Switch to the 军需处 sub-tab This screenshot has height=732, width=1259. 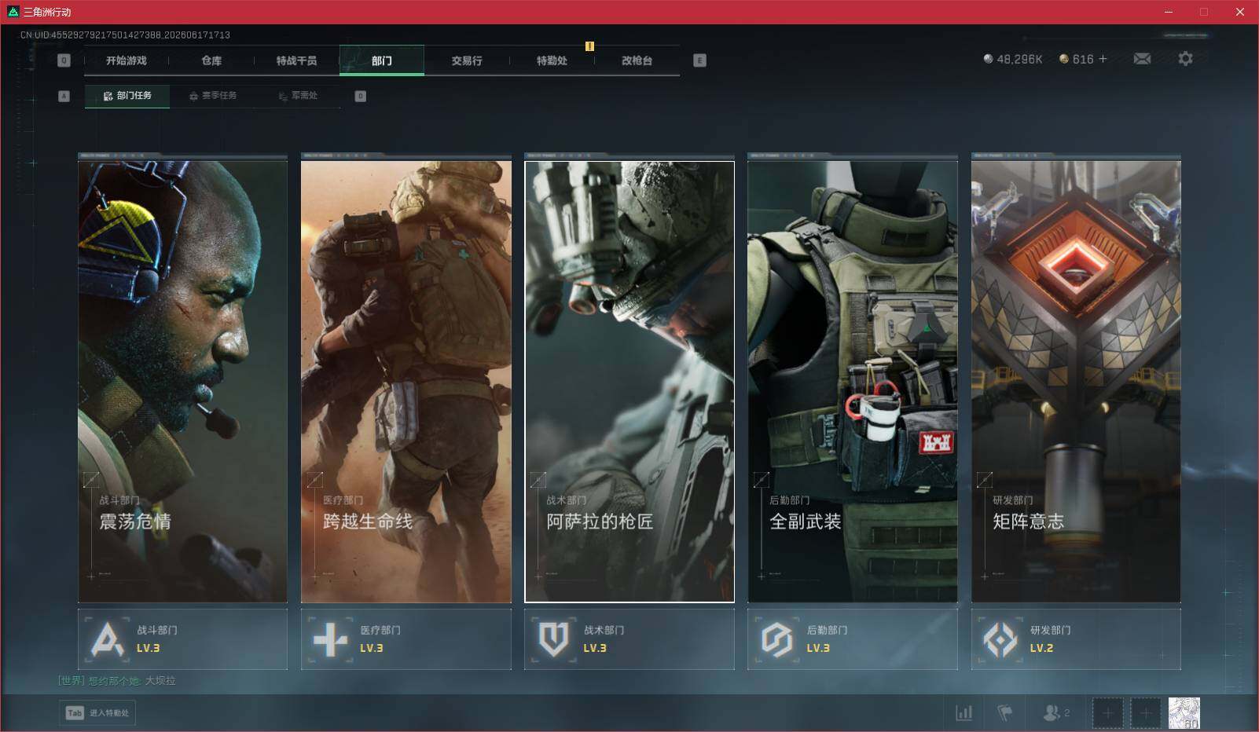click(298, 96)
